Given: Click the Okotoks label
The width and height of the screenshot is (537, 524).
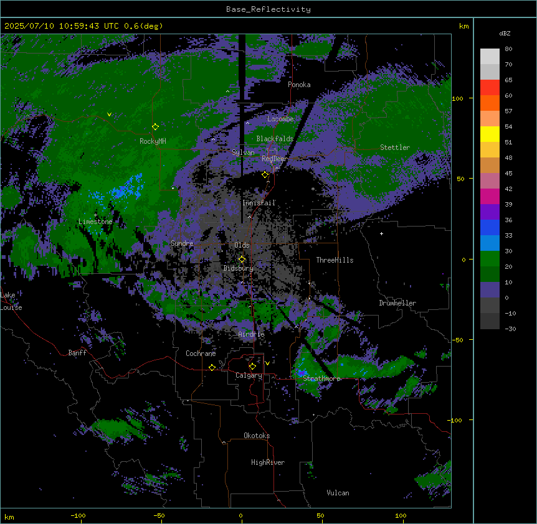Looking at the screenshot, I should 257,436.
